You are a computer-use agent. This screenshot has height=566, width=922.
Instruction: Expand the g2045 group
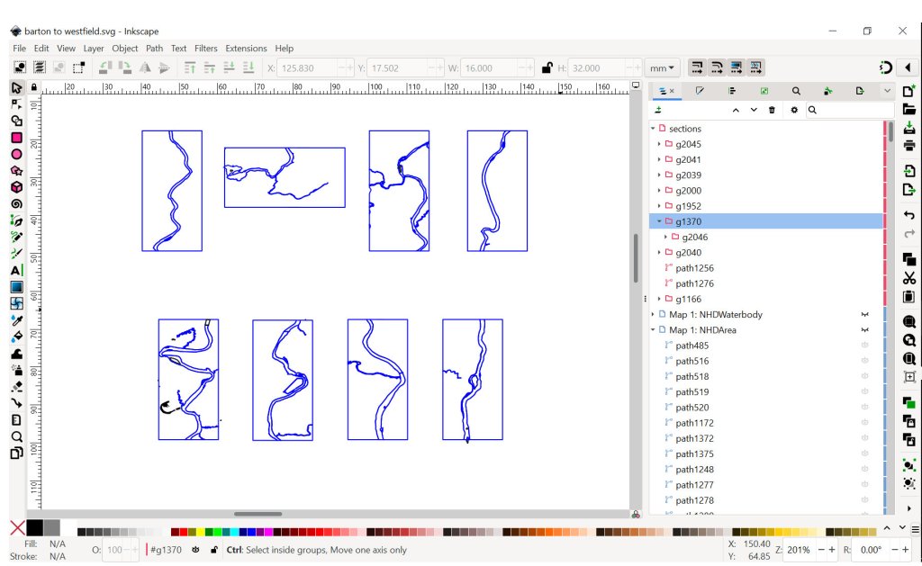pos(659,144)
